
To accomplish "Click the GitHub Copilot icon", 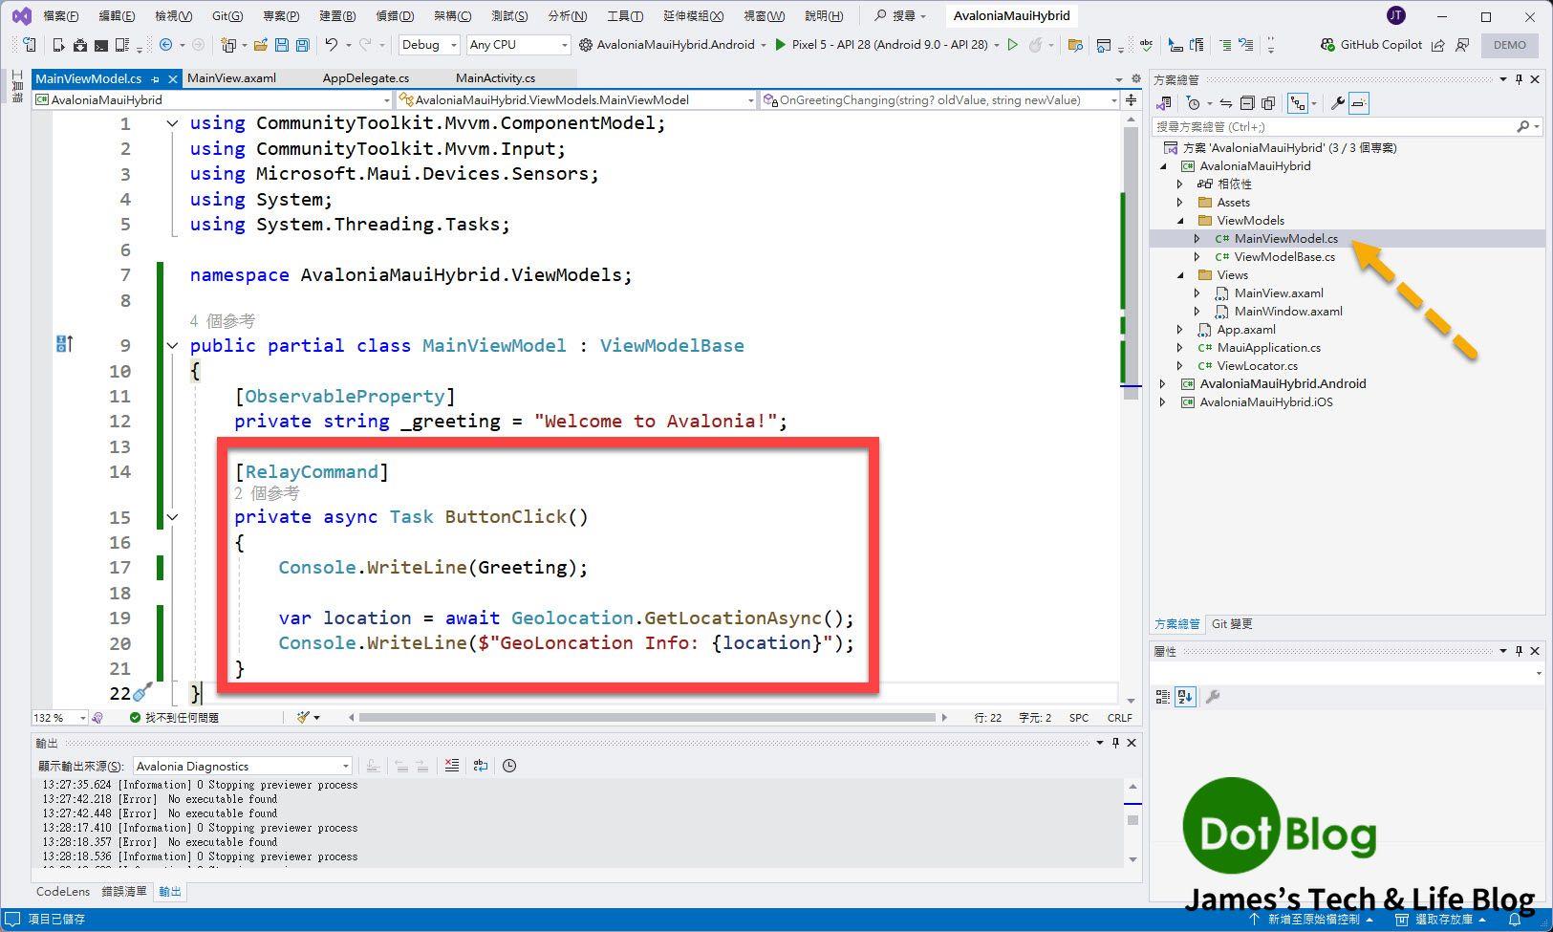I will [x=1327, y=45].
